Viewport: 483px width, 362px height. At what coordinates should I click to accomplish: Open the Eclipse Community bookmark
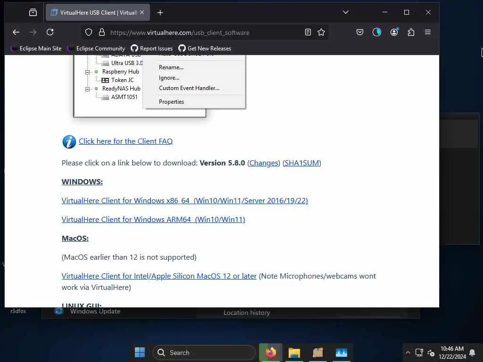point(96,49)
